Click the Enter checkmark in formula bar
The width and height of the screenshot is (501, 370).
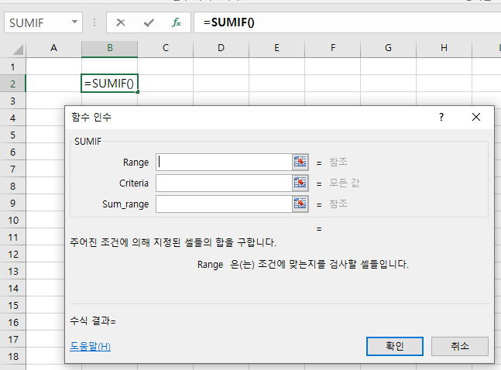[x=149, y=22]
